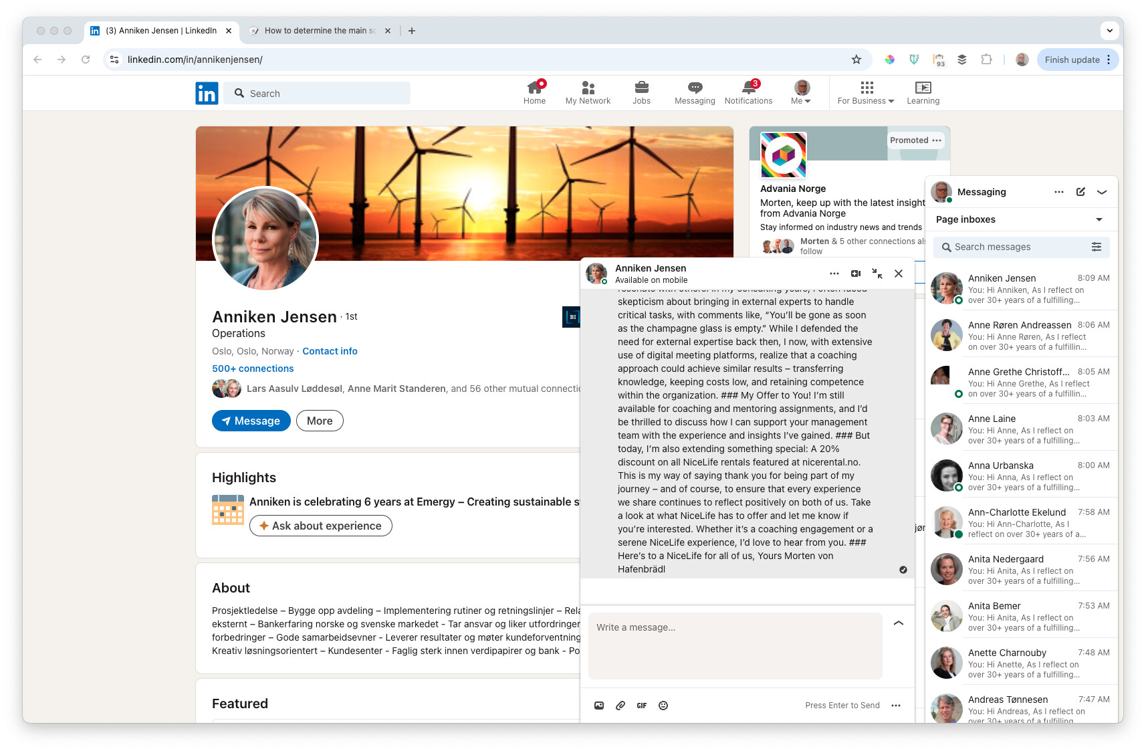The image size is (1146, 751).
Task: Open conversation with Anette Charnouby
Action: click(1022, 662)
